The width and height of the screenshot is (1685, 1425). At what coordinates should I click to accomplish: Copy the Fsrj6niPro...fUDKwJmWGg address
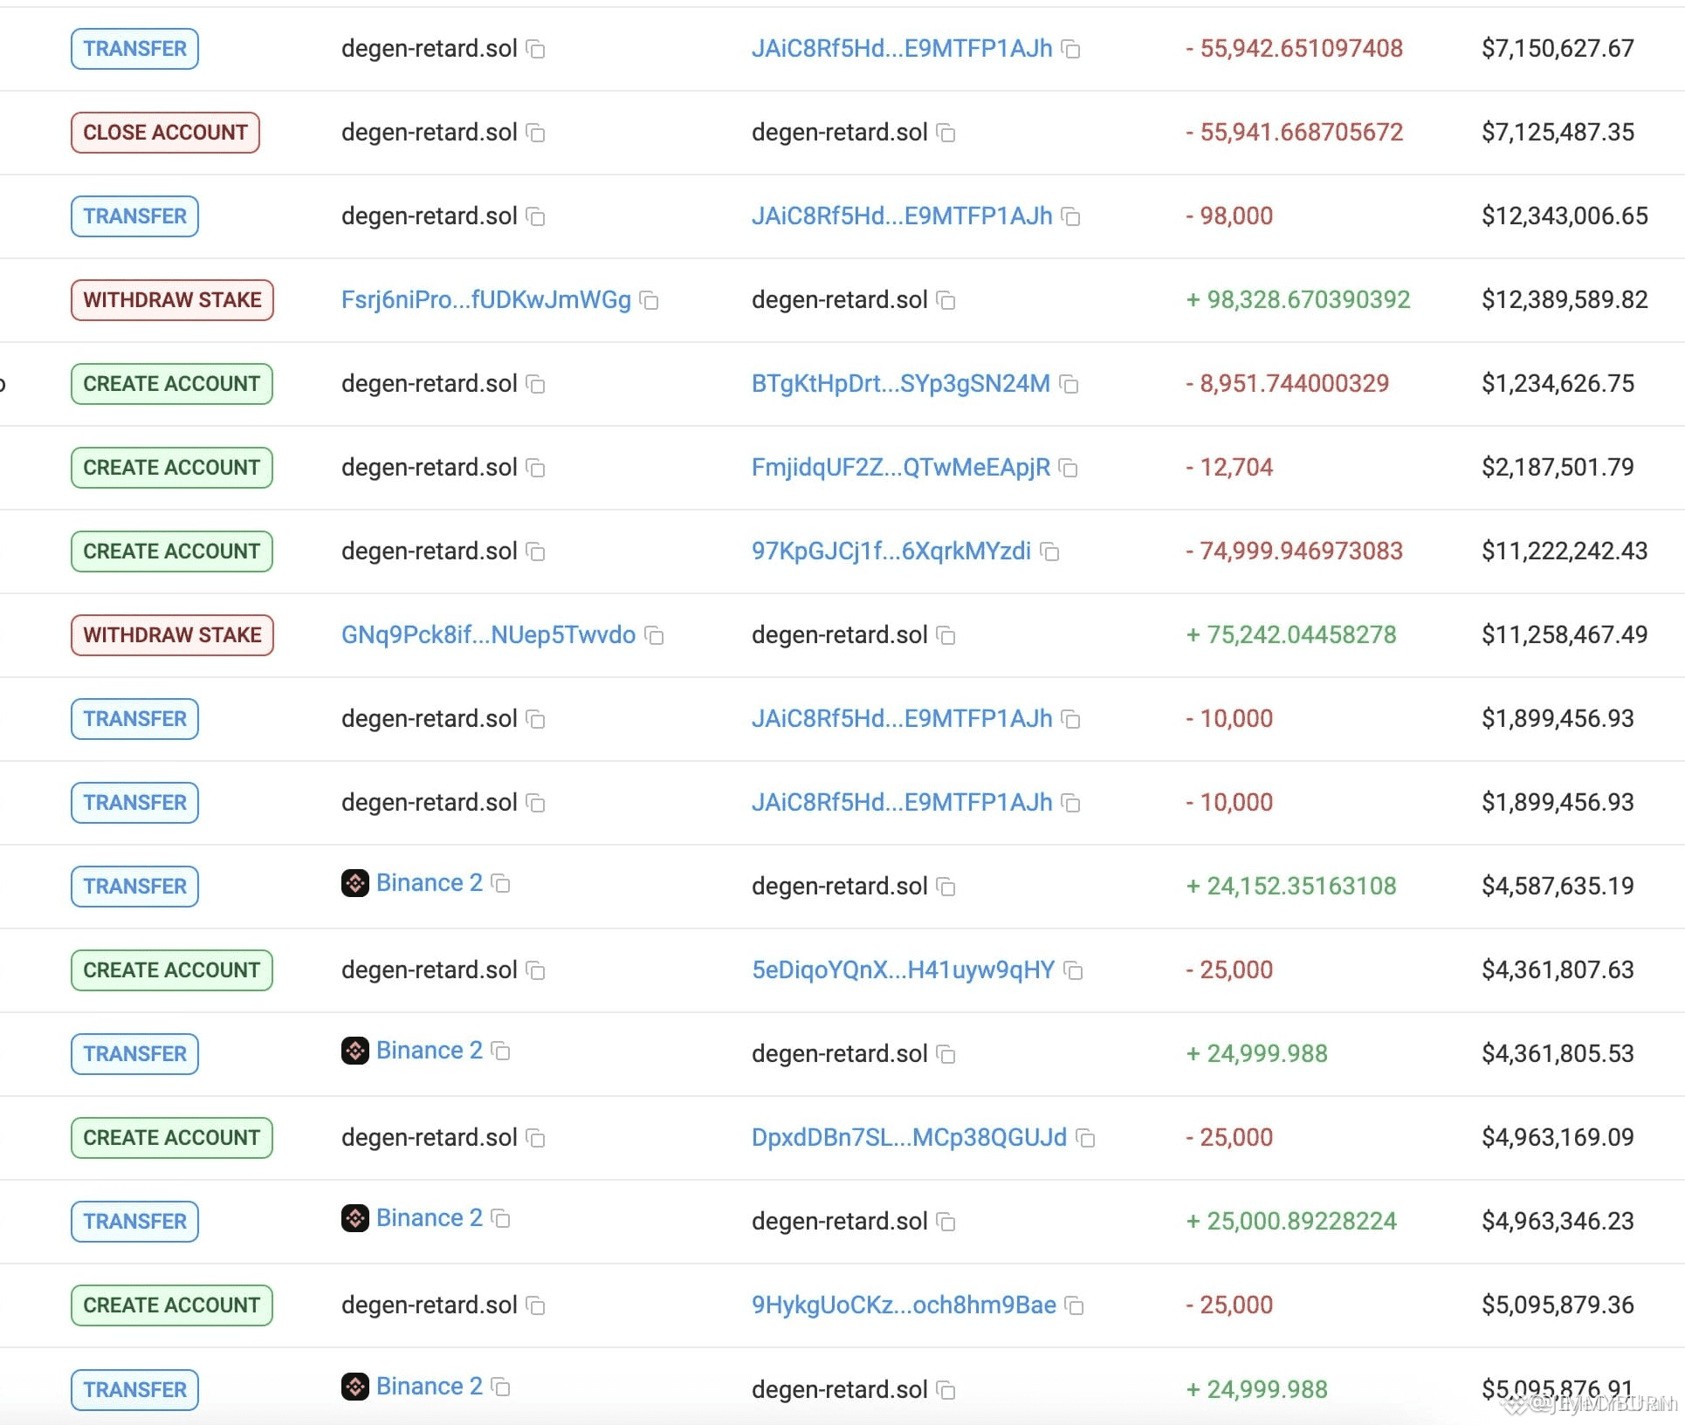pyautogui.click(x=649, y=301)
